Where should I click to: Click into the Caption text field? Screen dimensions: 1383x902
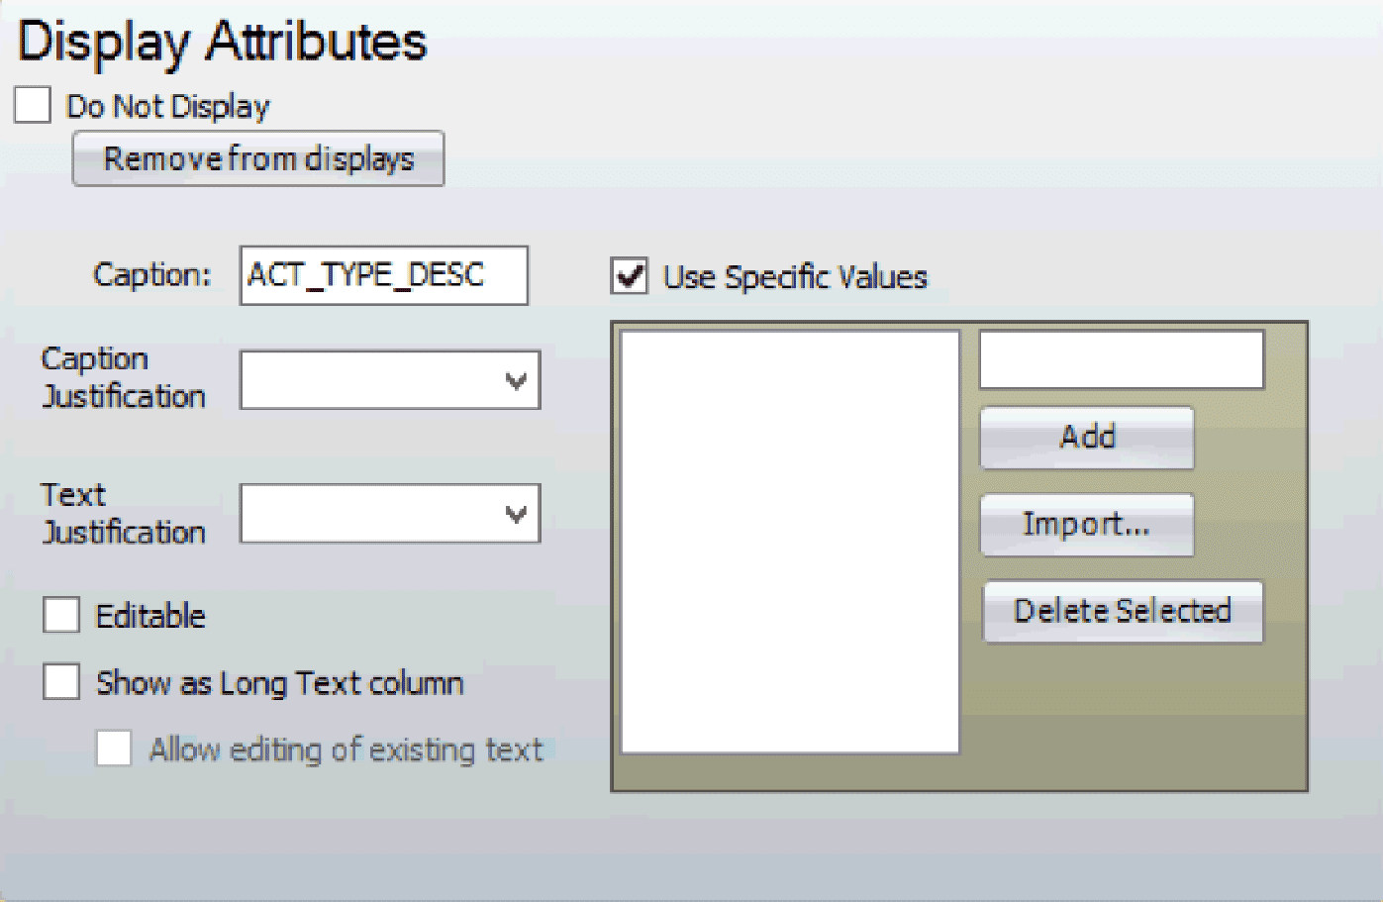pos(383,275)
